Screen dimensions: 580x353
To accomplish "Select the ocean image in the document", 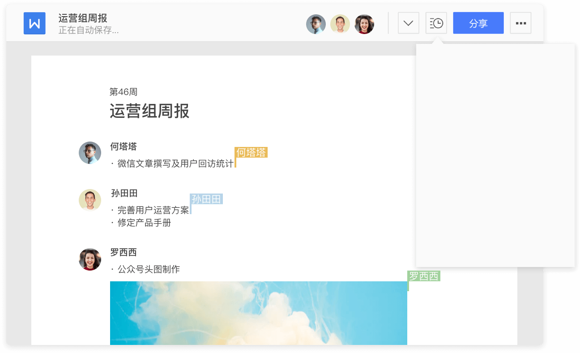I will [259, 314].
